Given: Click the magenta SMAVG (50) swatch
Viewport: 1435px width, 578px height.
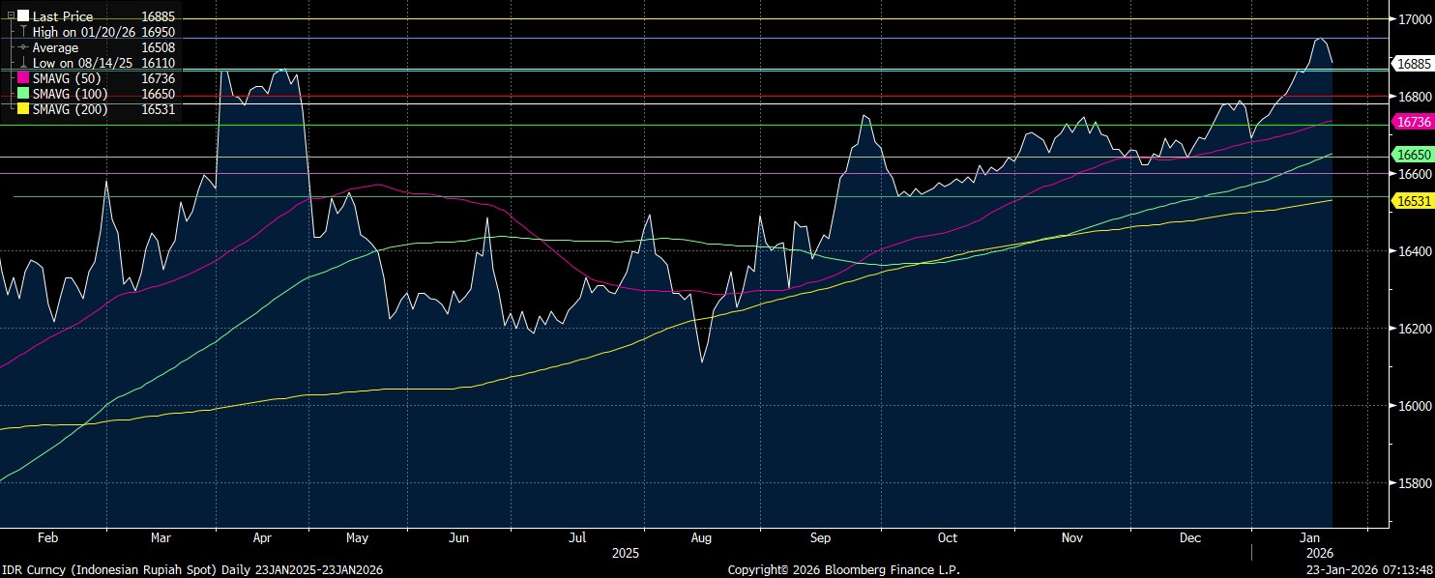Looking at the screenshot, I should [23, 78].
